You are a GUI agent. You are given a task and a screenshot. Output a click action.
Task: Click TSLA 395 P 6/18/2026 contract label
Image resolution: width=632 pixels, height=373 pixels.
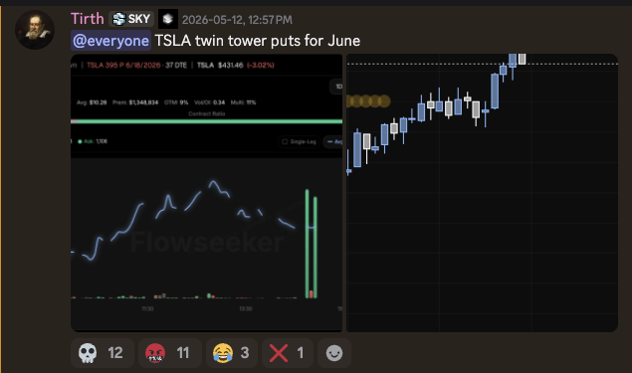pos(123,66)
